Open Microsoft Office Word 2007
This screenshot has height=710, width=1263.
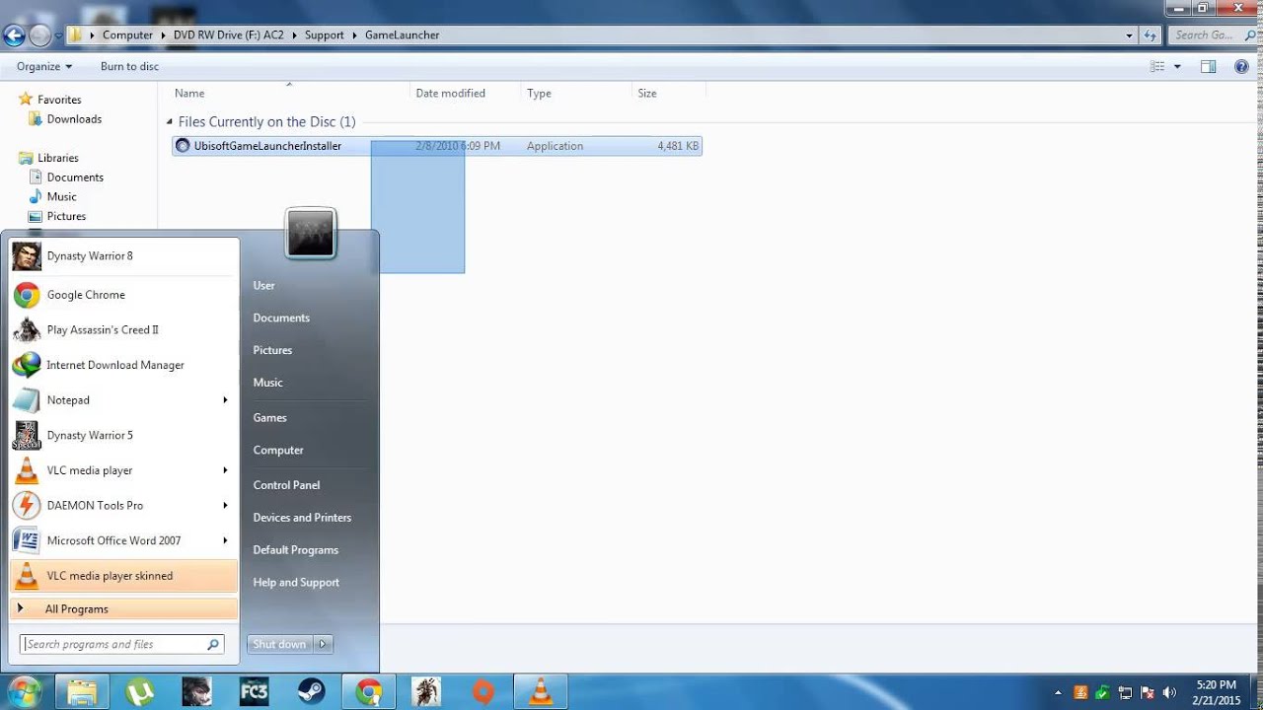(123, 540)
